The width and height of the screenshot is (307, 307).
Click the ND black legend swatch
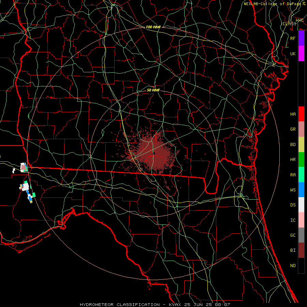coord(301,265)
